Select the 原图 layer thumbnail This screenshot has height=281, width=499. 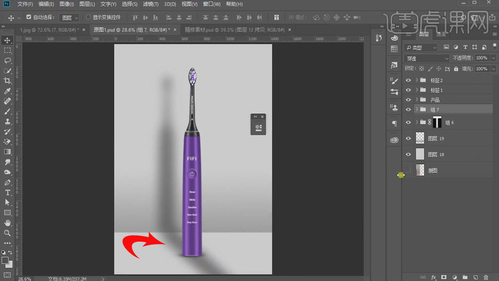click(x=420, y=171)
